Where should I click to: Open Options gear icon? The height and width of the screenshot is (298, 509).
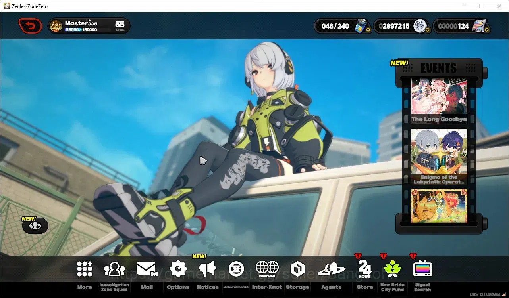click(178, 269)
